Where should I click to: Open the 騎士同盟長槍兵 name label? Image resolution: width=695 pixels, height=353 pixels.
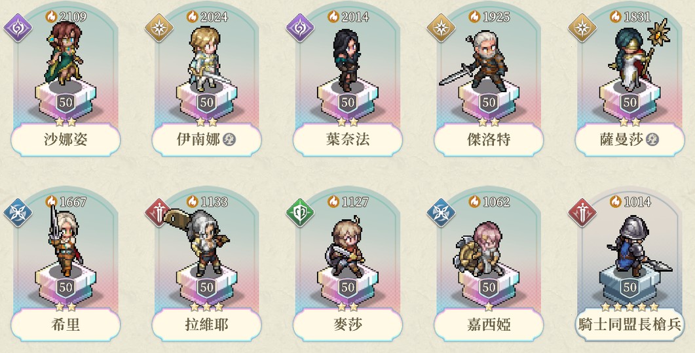(630, 325)
